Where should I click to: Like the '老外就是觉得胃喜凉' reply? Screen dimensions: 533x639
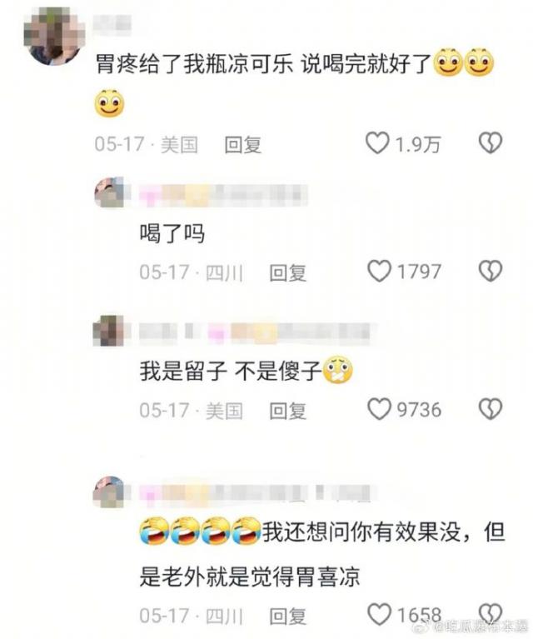tap(380, 615)
